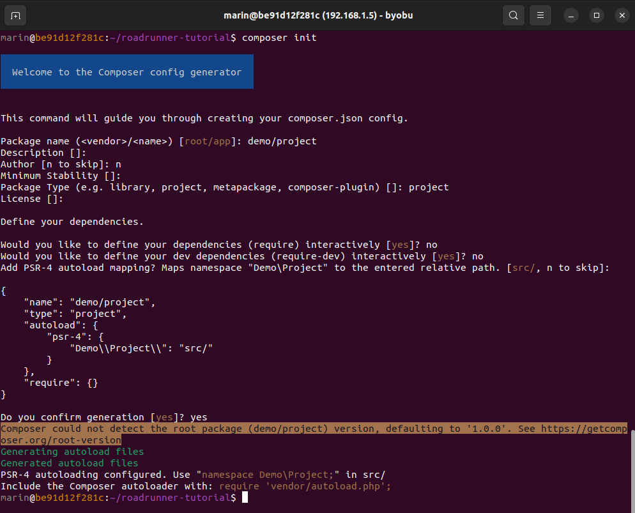The image size is (635, 513).
Task: Click the '"require": {}' JSON line
Action: pos(61,383)
